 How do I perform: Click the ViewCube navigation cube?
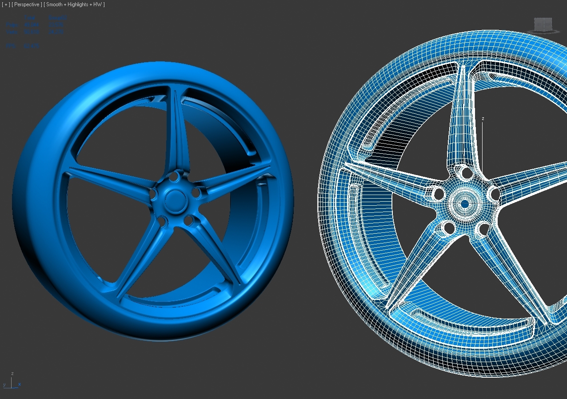coord(543,24)
